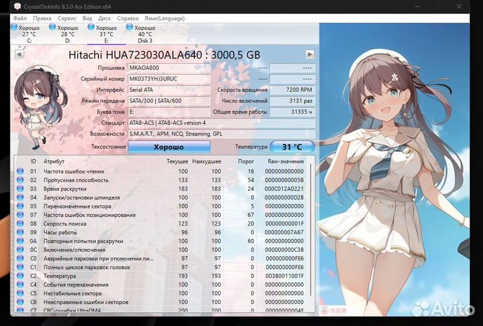Click the Хорошо health status button

click(169, 147)
